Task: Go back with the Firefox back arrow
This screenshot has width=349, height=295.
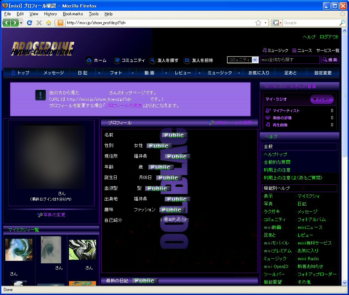Action: coord(6,23)
